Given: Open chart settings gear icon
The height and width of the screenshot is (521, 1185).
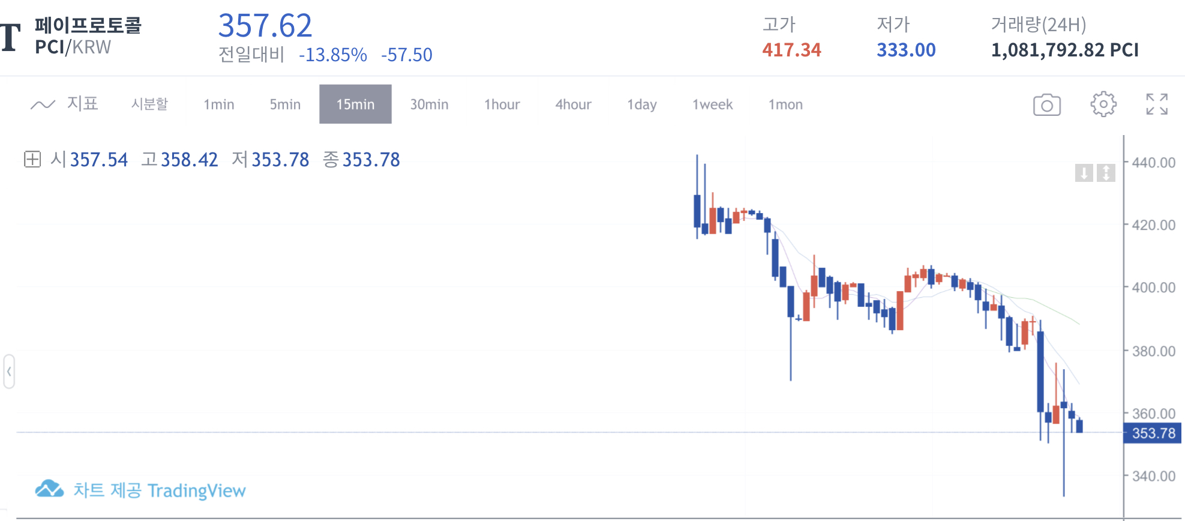Looking at the screenshot, I should [x=1103, y=104].
